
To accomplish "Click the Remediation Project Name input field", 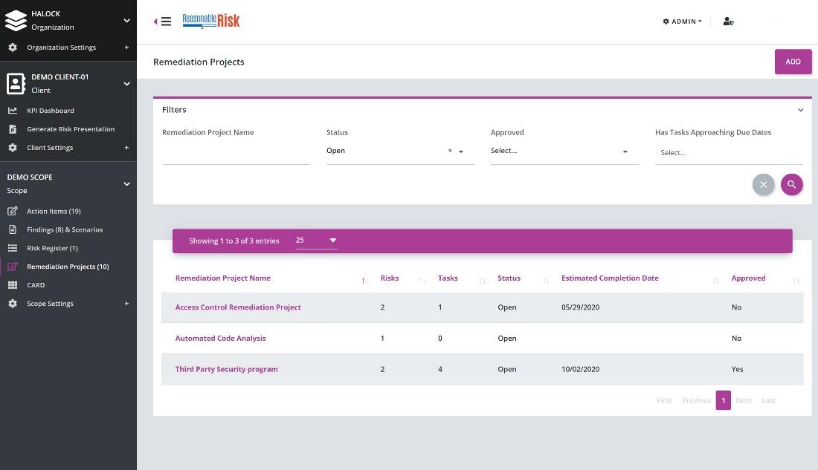I will point(236,153).
